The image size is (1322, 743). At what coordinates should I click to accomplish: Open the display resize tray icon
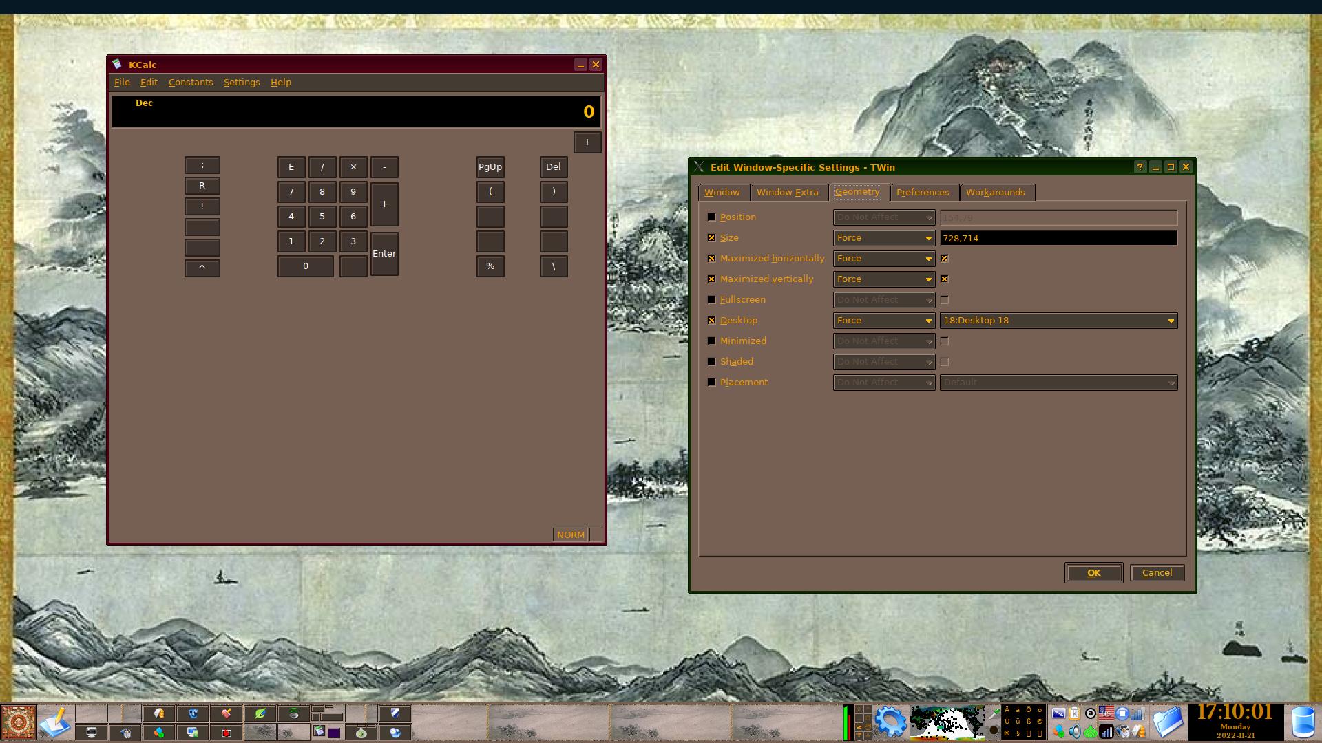1058,713
